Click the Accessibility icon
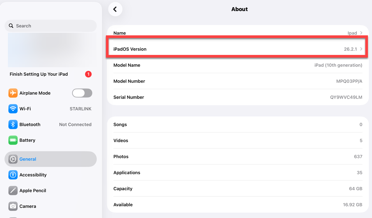Screen dimensions: 372x218 [x=13, y=175]
